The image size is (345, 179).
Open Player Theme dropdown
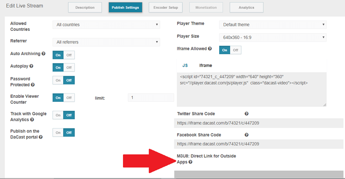(273, 25)
